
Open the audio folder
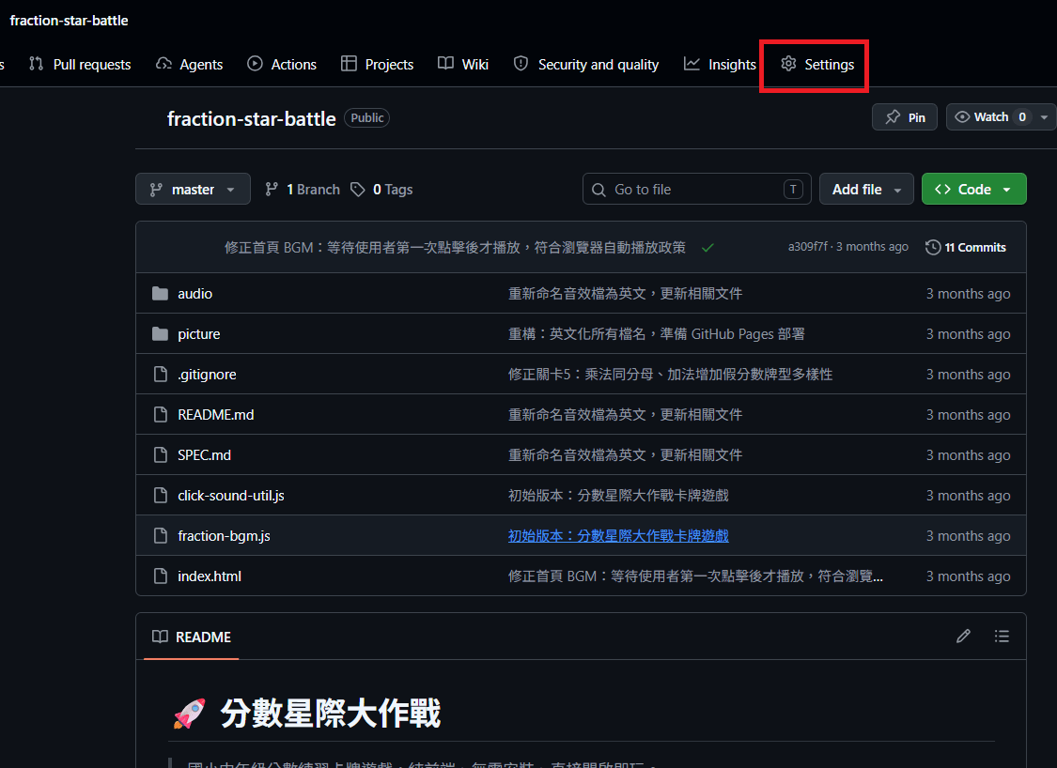(194, 294)
